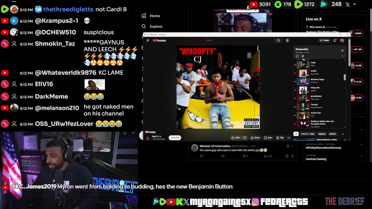This screenshot has height=209, width=372.
Task: Save the Whoopty video to playlist
Action: [x=268, y=138]
